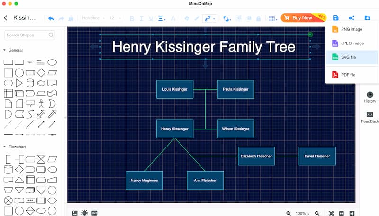Select the folded-corner note shape
The height and width of the screenshot is (216, 379).
click(8, 104)
